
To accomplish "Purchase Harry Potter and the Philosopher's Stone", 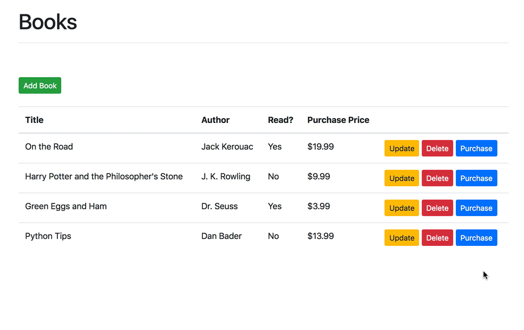I will [x=476, y=178].
